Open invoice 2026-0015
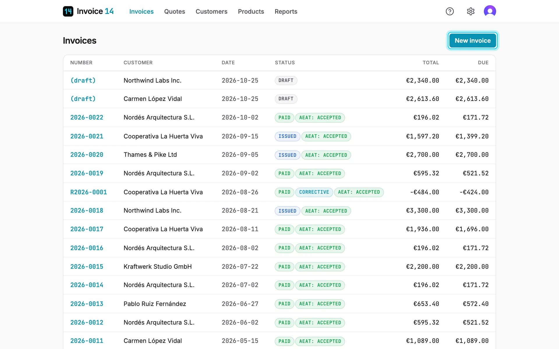This screenshot has height=349, width=559. point(87,266)
